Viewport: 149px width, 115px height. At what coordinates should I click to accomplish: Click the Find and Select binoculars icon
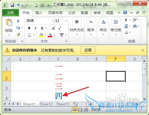(x=135, y=26)
